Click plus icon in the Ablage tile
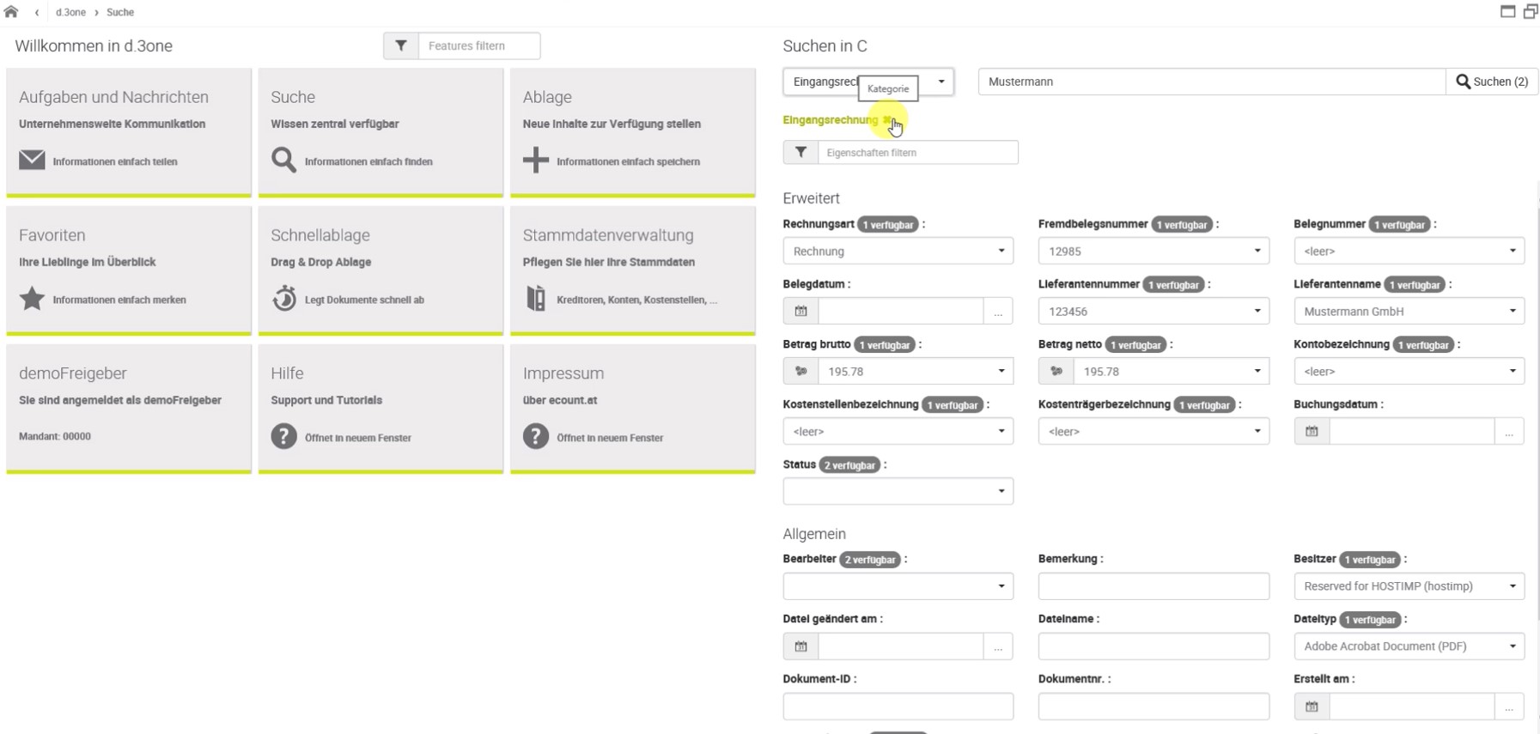The image size is (1540, 734). point(535,161)
